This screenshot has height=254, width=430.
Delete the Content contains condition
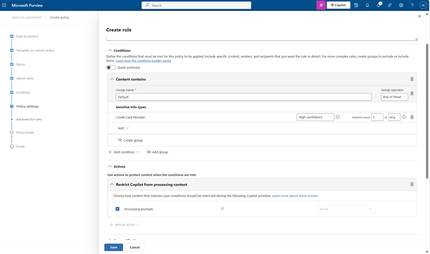(x=412, y=79)
